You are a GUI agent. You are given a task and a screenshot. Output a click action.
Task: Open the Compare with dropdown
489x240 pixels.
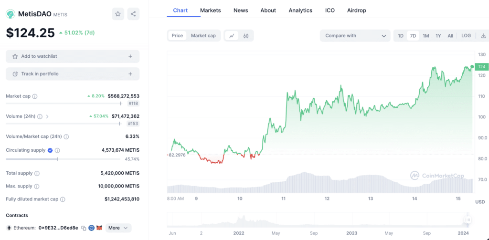(355, 35)
